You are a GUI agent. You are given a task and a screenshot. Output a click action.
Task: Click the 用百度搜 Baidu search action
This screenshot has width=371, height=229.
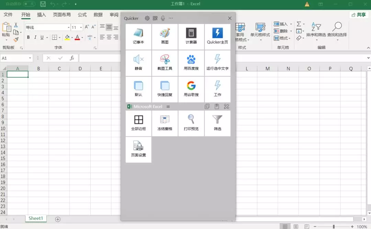(x=191, y=63)
